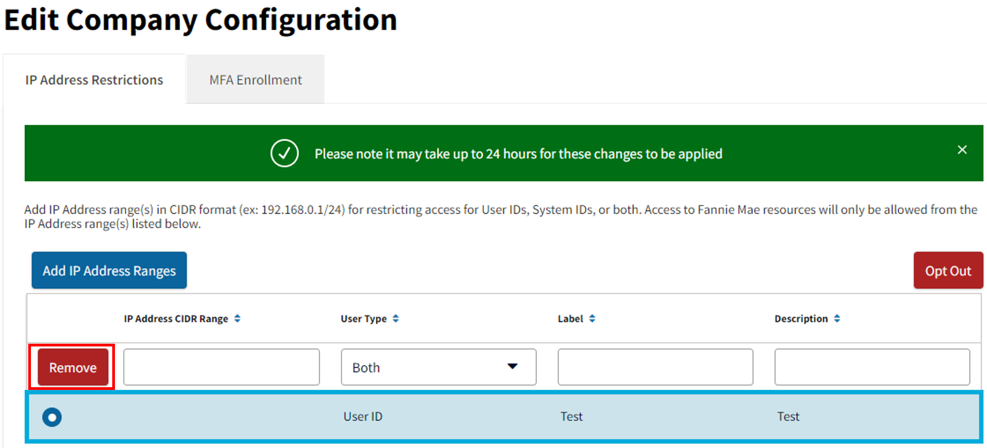987x448 pixels.
Task: Open the Both user type dropdown
Action: click(x=438, y=367)
